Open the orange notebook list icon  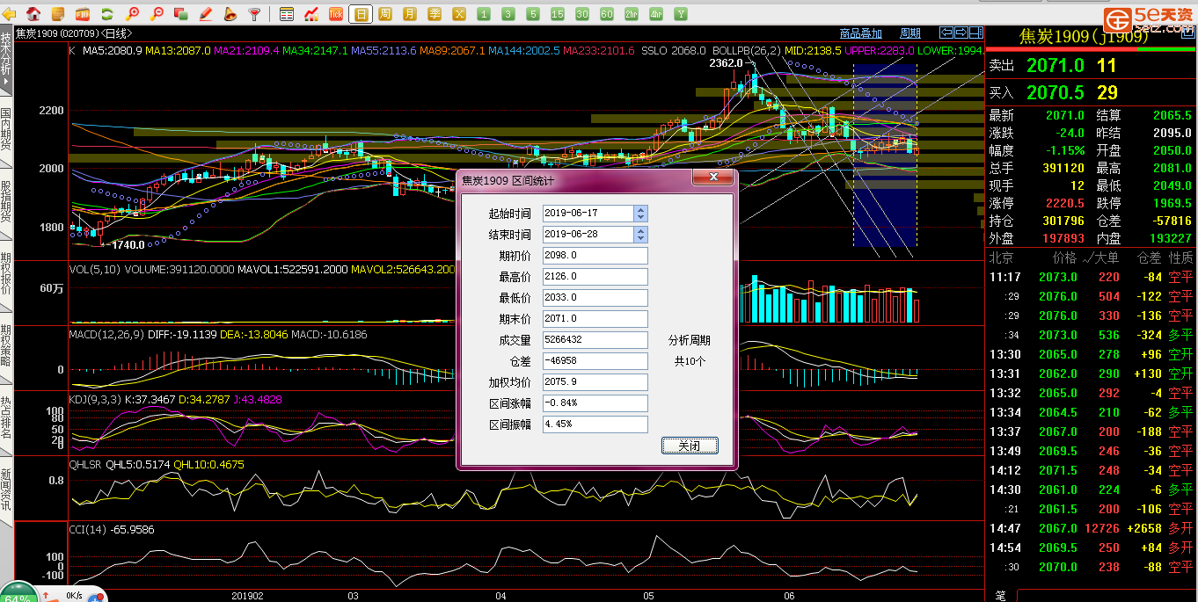pos(58,14)
